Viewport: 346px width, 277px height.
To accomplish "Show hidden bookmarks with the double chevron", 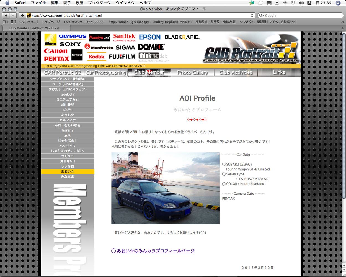I will tap(342, 22).
